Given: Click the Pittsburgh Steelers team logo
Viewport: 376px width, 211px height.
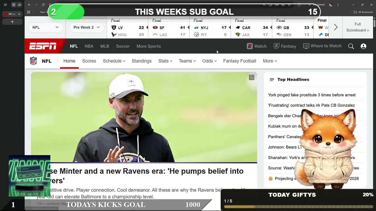Looking at the screenshot, I should pos(197,35).
